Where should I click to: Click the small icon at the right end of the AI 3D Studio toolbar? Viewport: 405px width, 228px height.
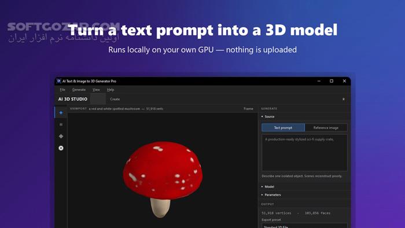tap(344, 99)
